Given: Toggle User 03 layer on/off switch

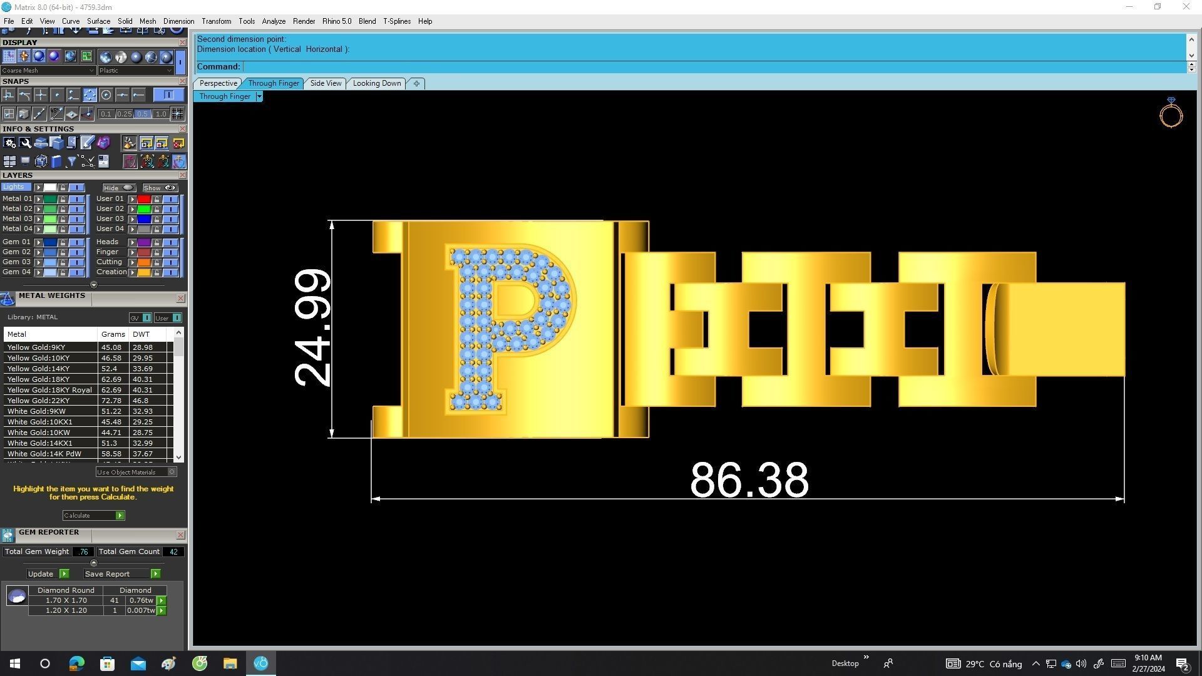Looking at the screenshot, I should [x=170, y=219].
